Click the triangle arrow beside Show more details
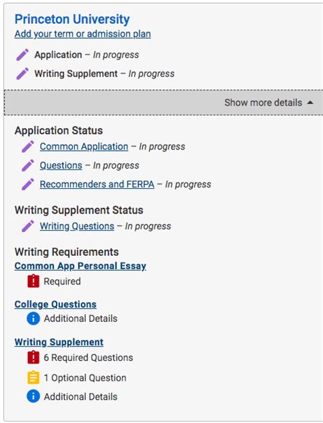Image resolution: width=323 pixels, height=423 pixels. coord(310,102)
